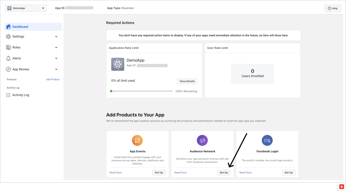Click the Facebook Login speech bubble icon
This screenshot has width=346, height=191.
267,140
